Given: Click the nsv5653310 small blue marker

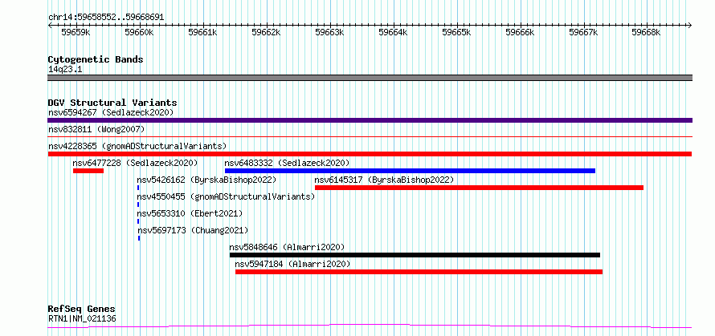Looking at the screenshot, I should [138, 221].
